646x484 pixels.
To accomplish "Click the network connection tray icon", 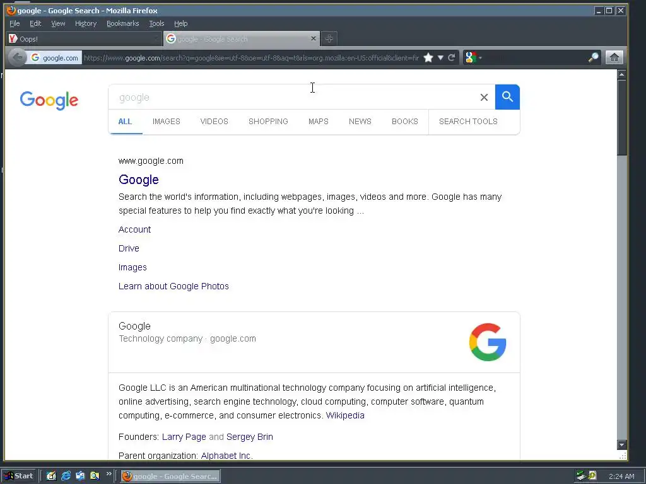I will pos(580,476).
